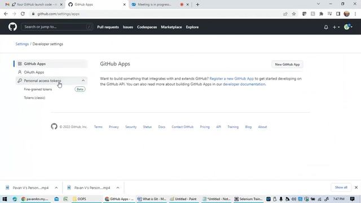The image size is (361, 203).
Task: Toggle the browser side panel icon
Action: pos(338,14)
